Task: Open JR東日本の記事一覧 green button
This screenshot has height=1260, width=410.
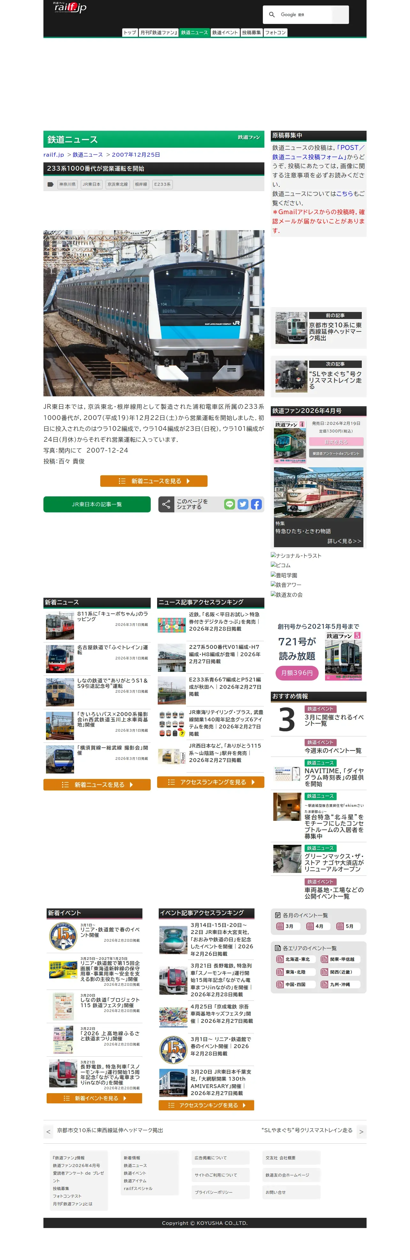Action: [97, 504]
